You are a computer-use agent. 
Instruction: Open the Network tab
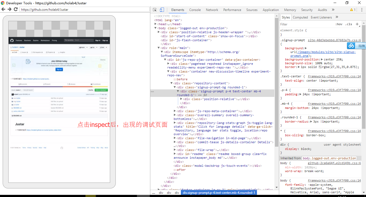point(212,10)
